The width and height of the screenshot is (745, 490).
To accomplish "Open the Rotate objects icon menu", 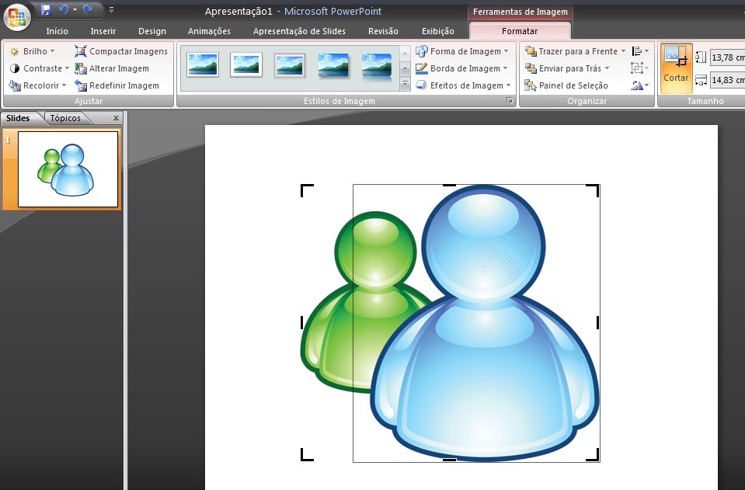I will coord(640,85).
